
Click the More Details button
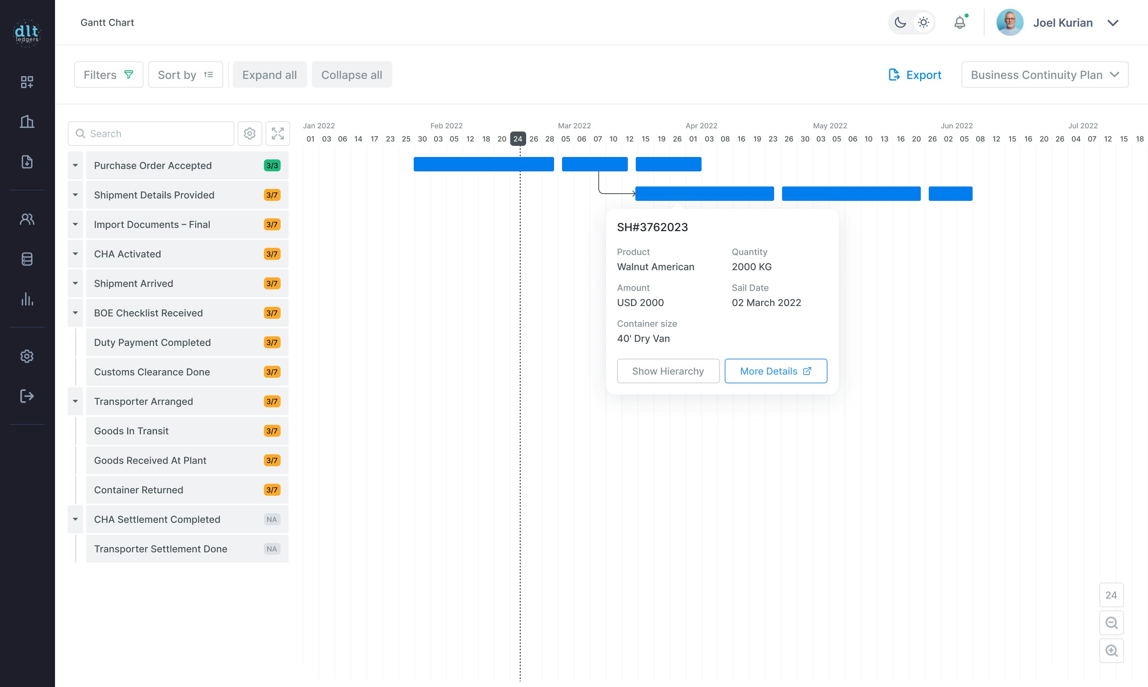pos(775,371)
